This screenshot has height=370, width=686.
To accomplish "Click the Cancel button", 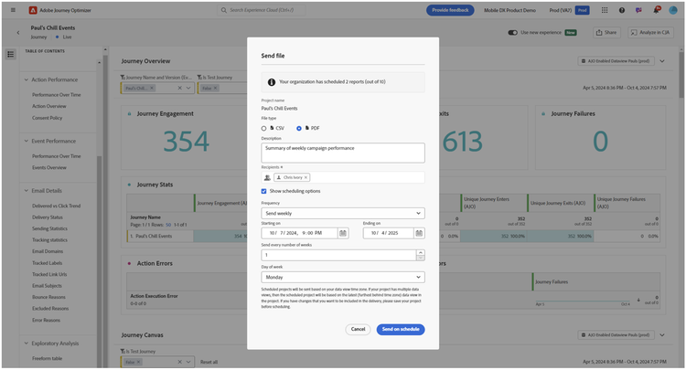I will (x=358, y=329).
